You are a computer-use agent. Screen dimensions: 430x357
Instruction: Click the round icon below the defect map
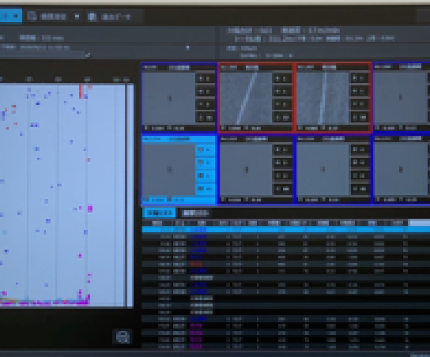pyautogui.click(x=123, y=336)
